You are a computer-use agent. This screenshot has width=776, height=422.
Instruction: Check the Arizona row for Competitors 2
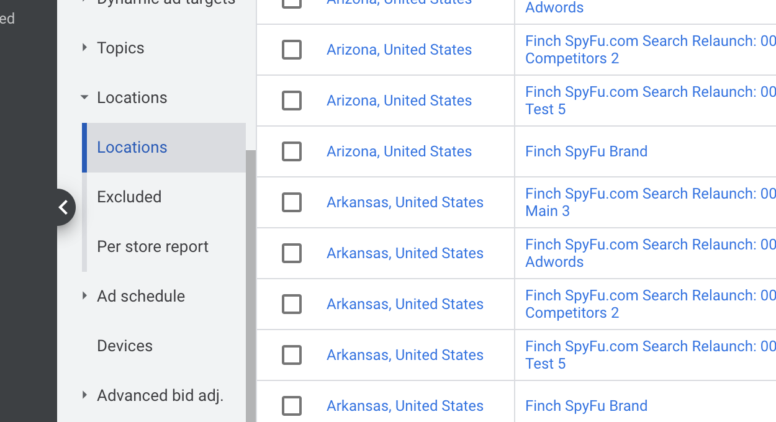292,50
